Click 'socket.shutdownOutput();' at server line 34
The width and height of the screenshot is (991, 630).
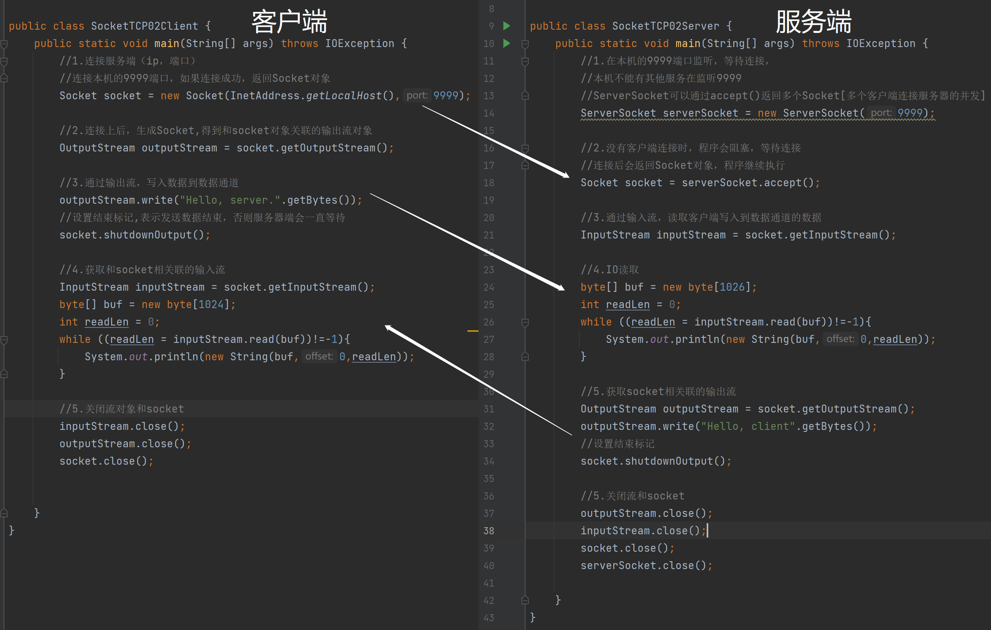tap(656, 461)
